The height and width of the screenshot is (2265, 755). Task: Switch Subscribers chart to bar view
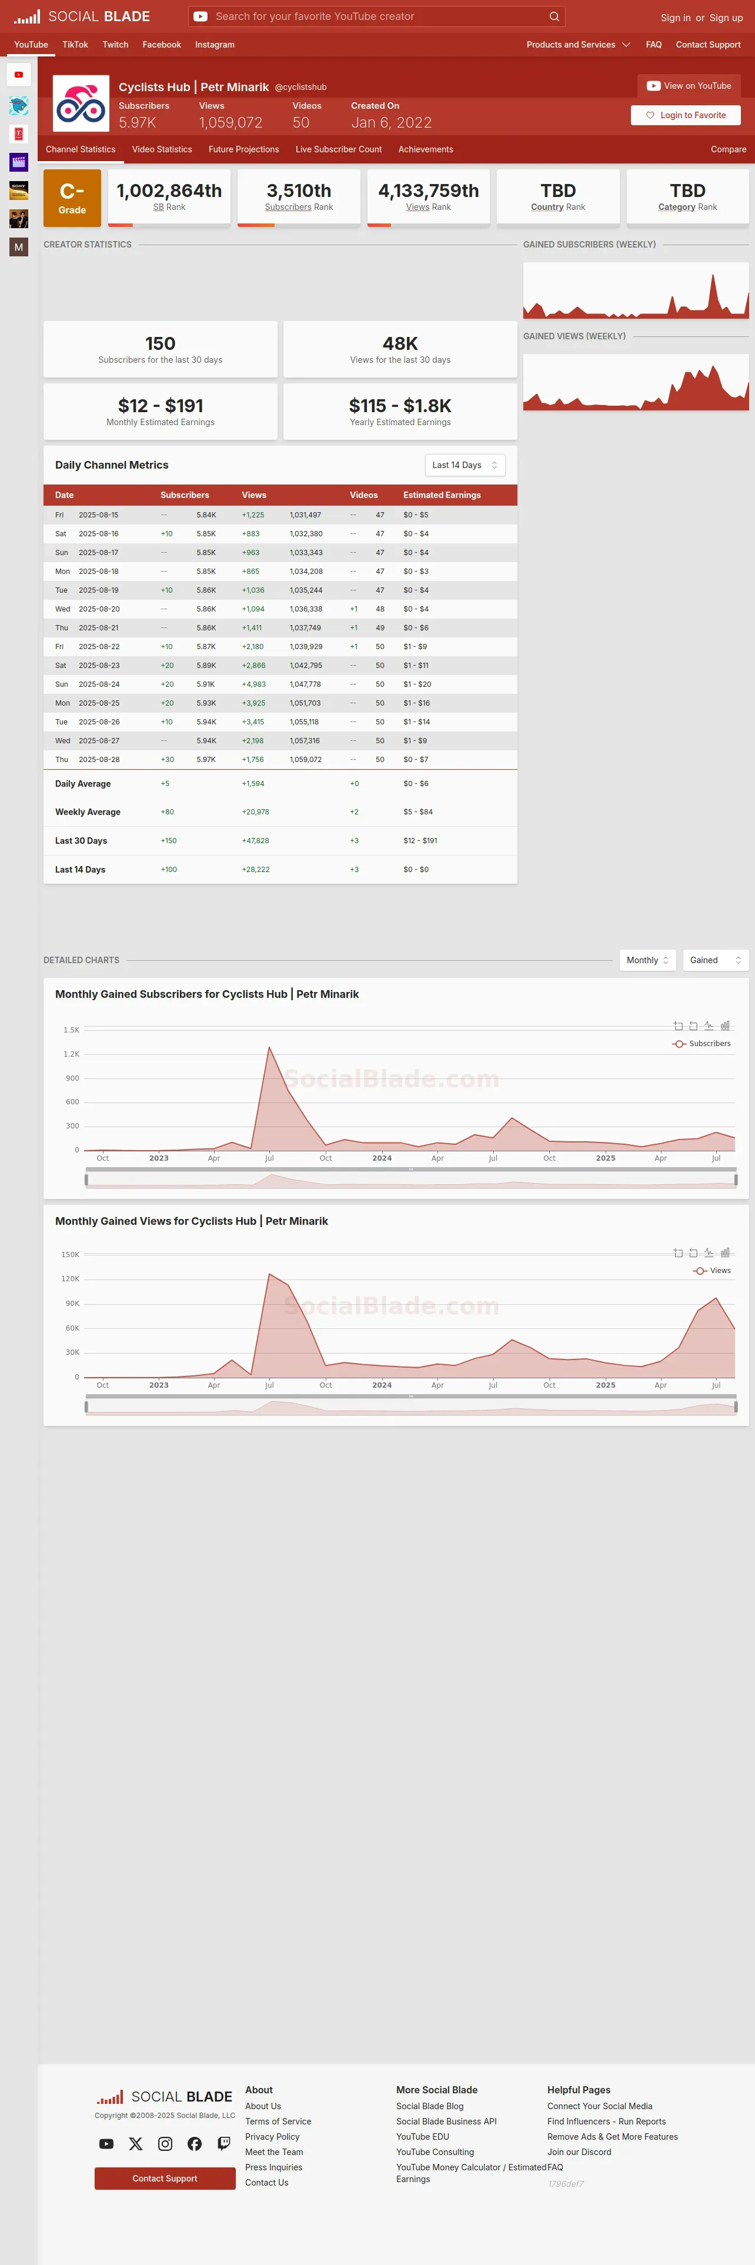[x=725, y=1026]
